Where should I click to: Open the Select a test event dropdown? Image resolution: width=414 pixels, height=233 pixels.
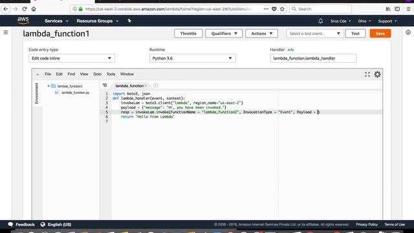(315, 34)
